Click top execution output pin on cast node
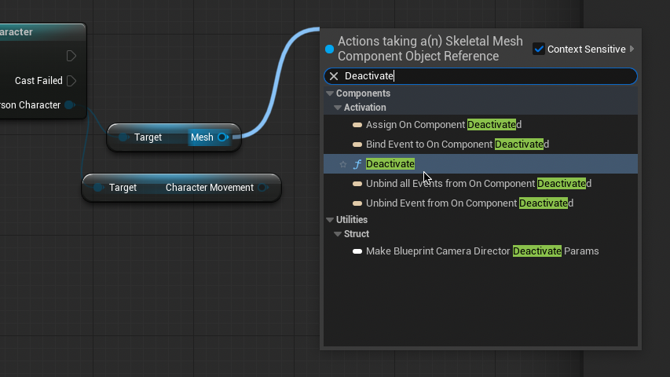Viewport: 670px width, 377px height. [x=71, y=56]
